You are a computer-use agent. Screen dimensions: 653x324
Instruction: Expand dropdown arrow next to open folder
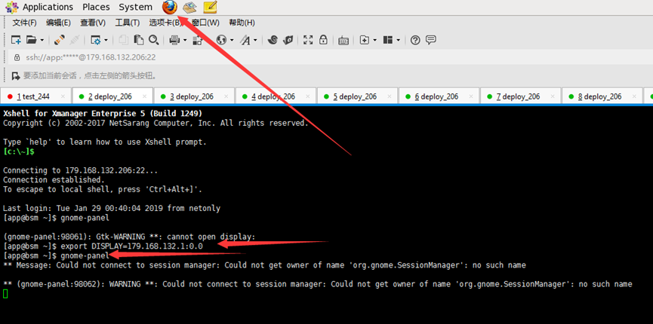pos(42,41)
